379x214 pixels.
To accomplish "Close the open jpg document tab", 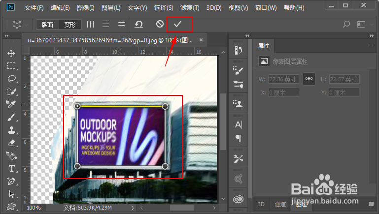I will pos(201,40).
